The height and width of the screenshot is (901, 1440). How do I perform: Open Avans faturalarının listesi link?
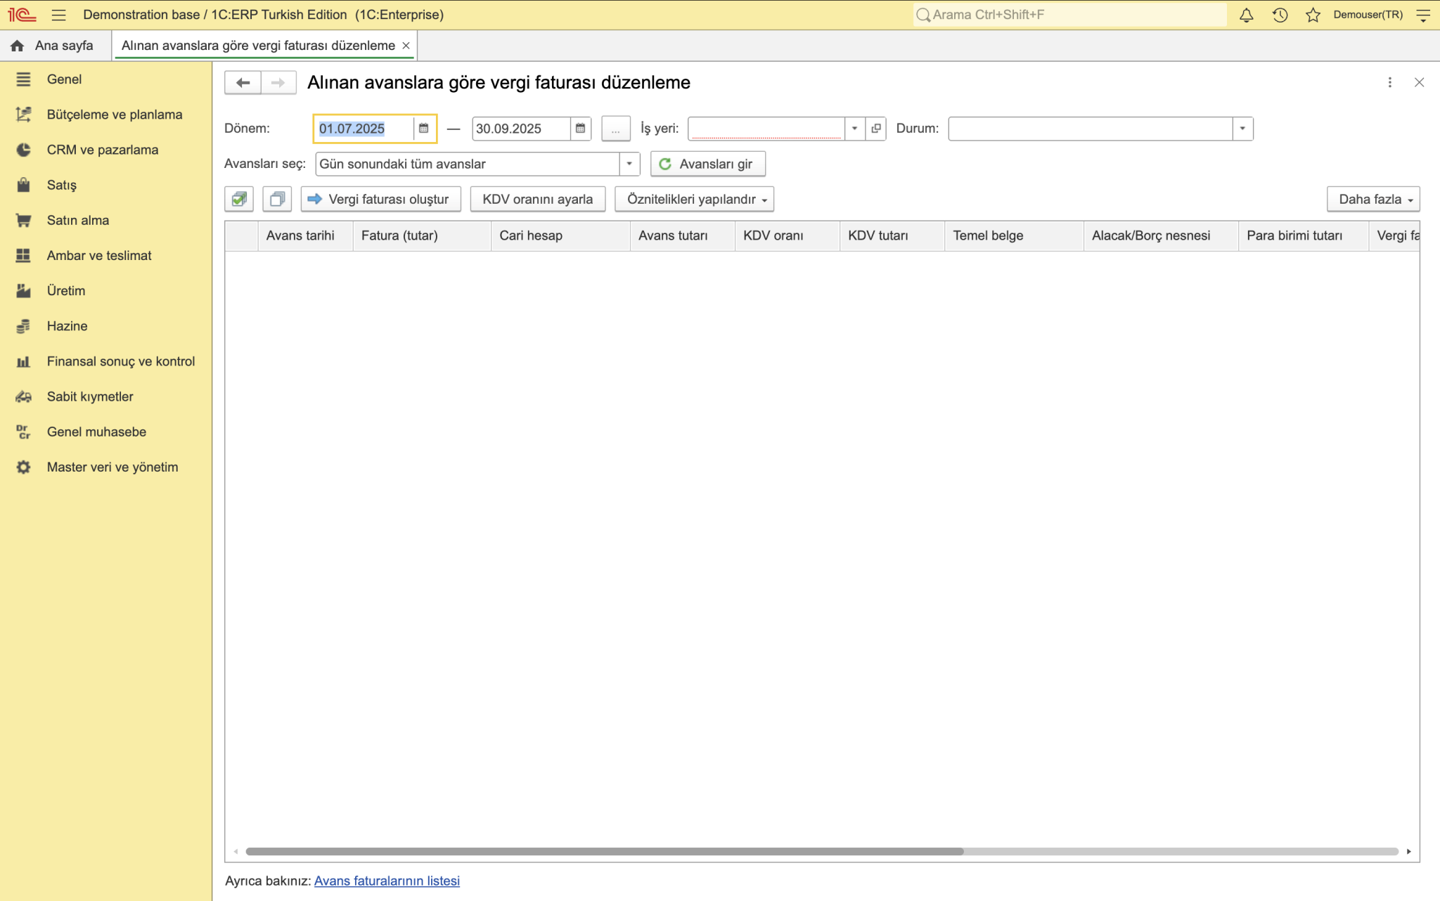point(387,881)
